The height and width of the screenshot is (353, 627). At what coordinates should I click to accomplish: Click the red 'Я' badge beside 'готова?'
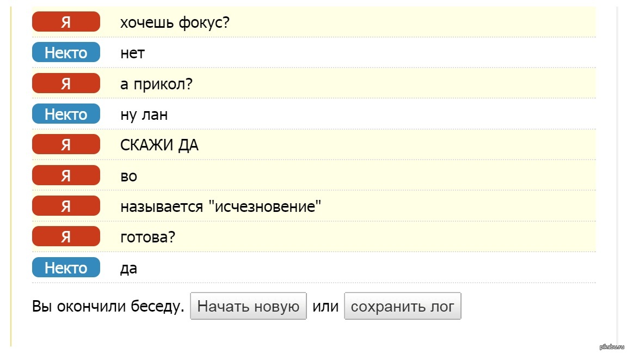[x=66, y=236]
